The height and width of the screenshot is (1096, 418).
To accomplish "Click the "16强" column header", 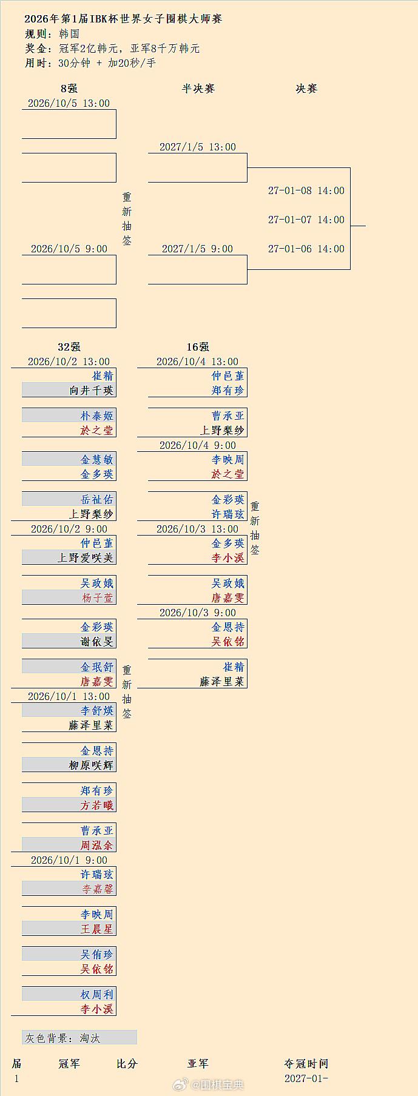I will click(198, 347).
